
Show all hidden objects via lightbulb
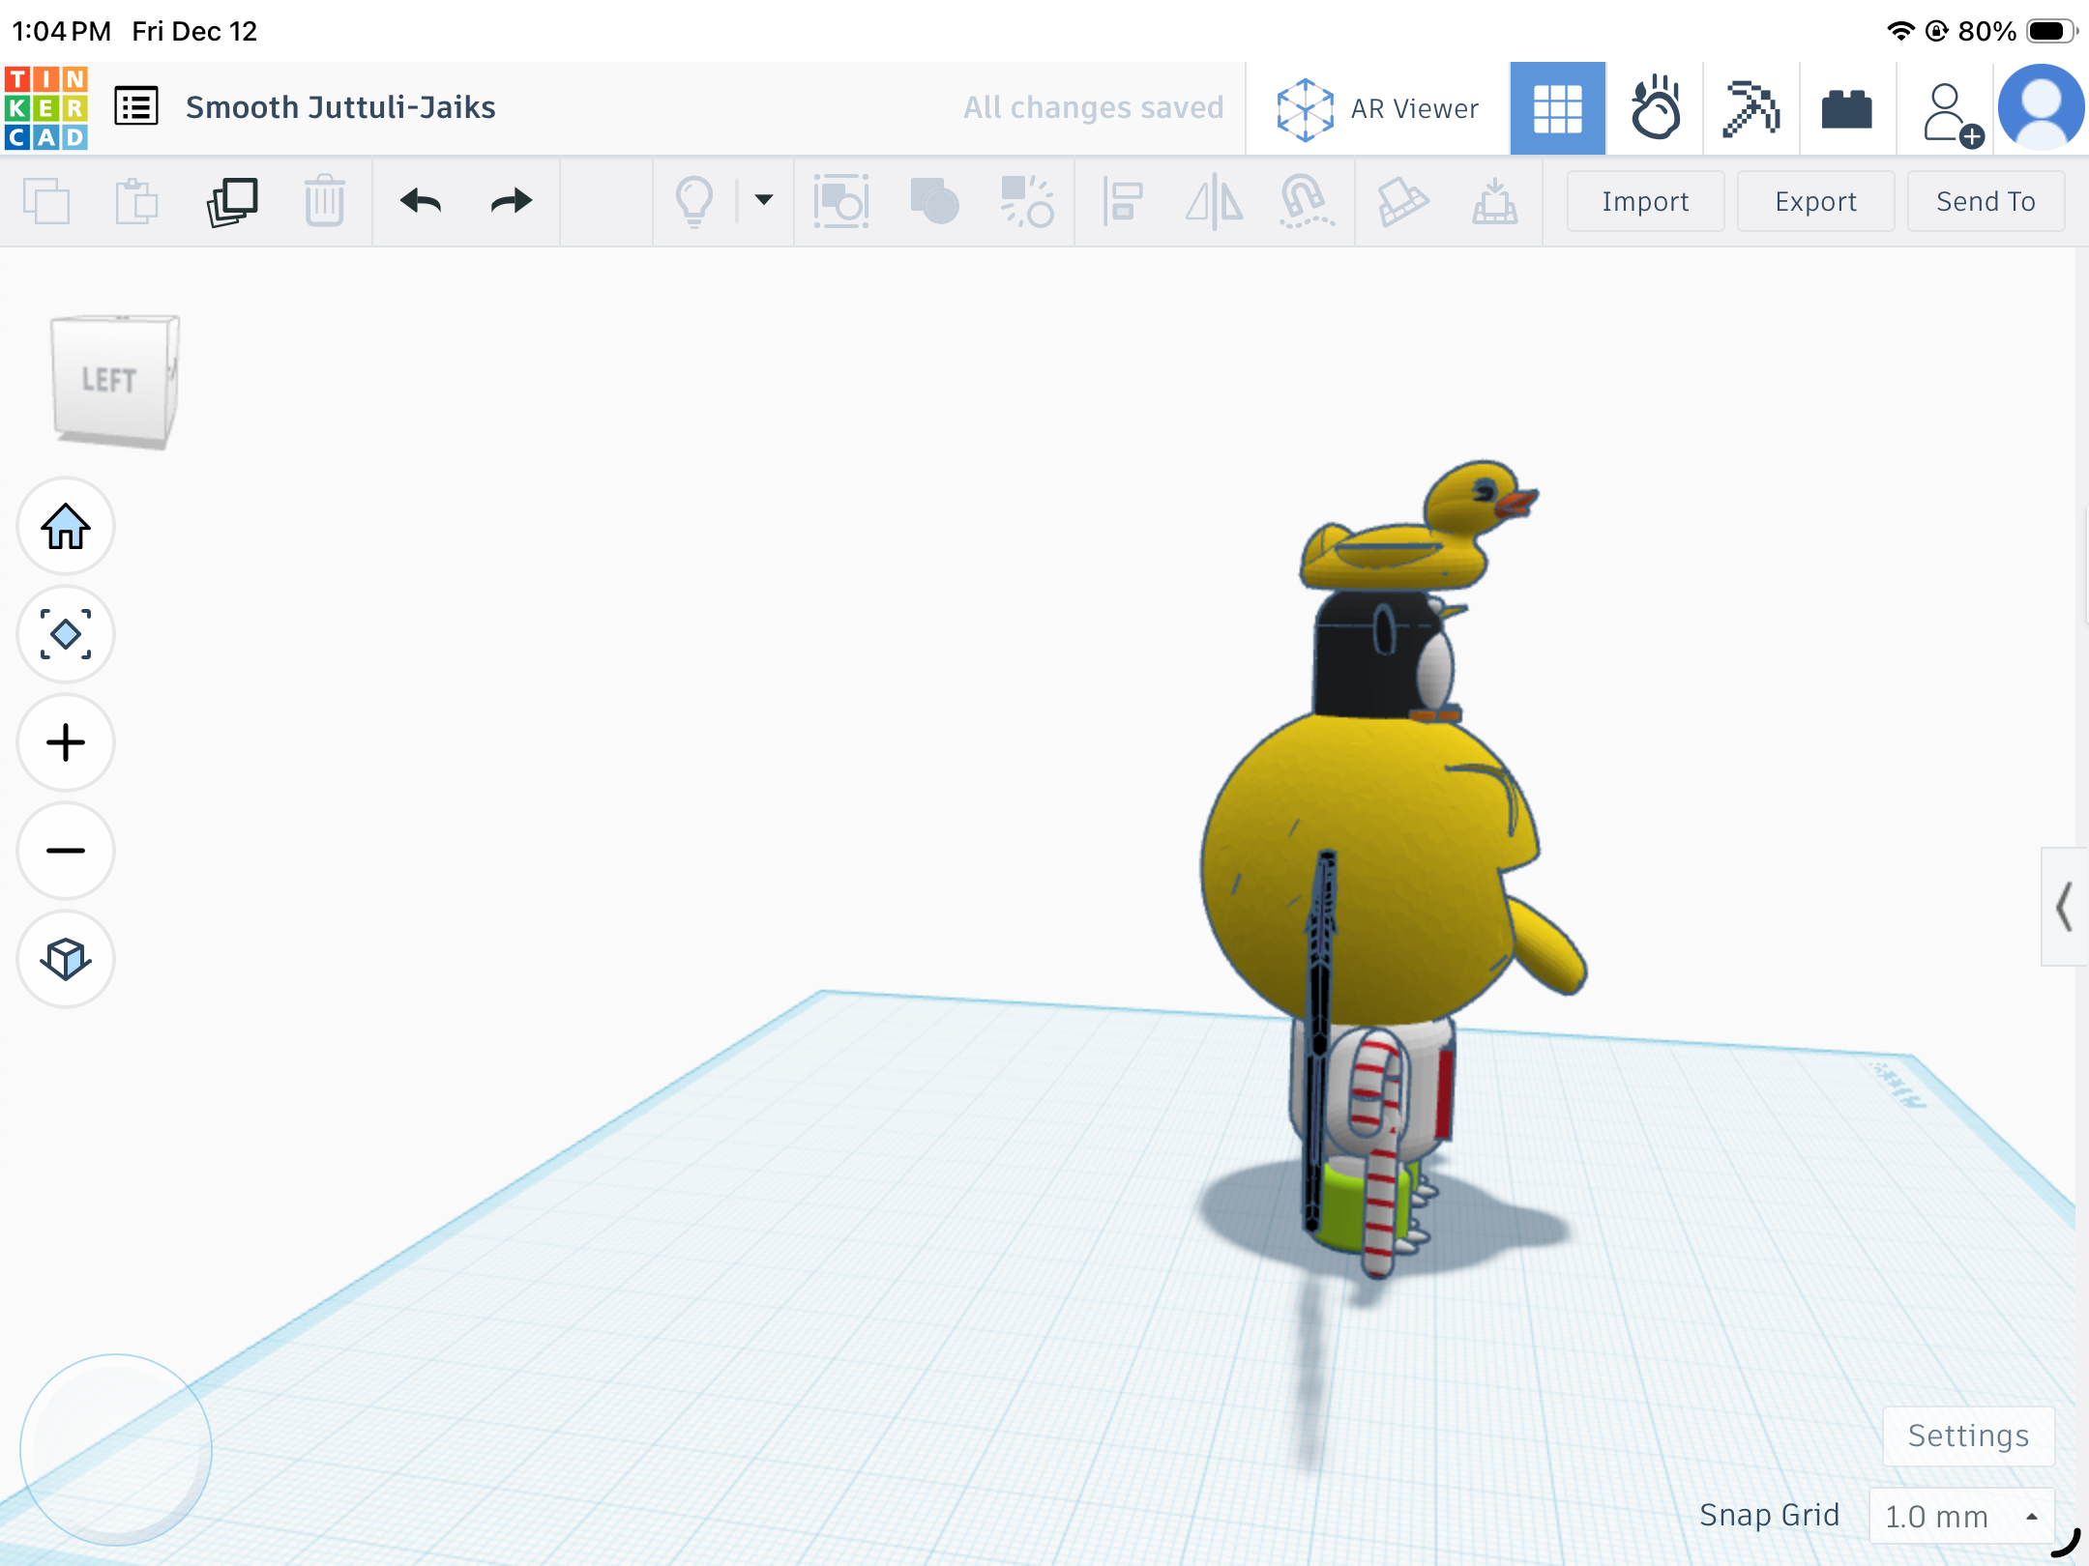[x=693, y=201]
